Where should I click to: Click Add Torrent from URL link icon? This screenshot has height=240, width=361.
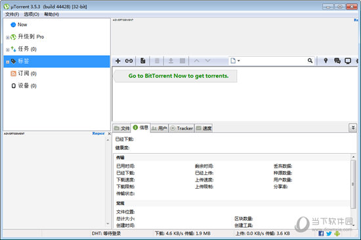click(129, 61)
